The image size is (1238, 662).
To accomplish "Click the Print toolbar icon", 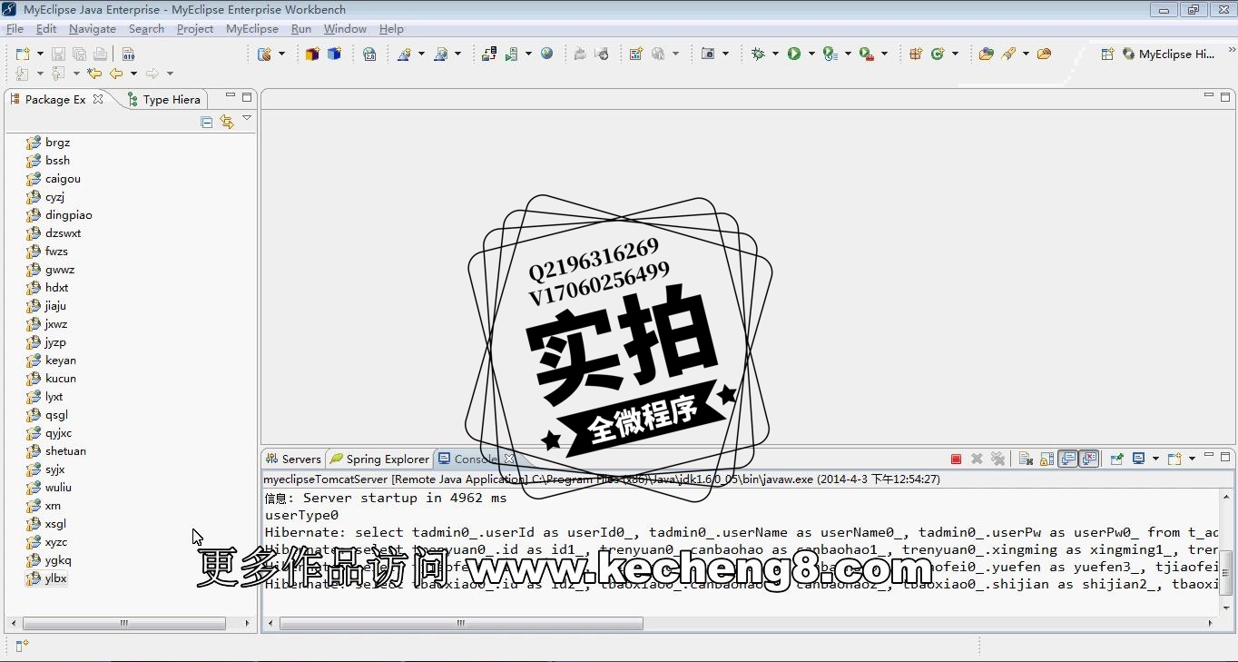I will (100, 54).
